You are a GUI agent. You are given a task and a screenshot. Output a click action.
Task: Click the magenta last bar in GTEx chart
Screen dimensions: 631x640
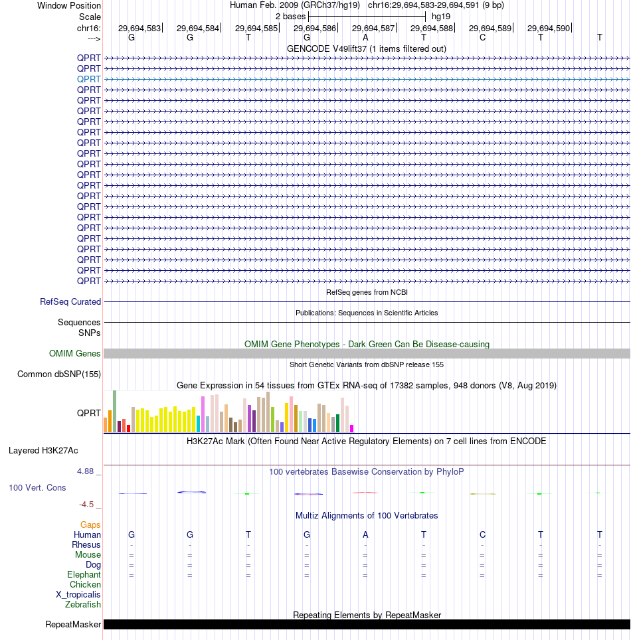pyautogui.click(x=351, y=429)
